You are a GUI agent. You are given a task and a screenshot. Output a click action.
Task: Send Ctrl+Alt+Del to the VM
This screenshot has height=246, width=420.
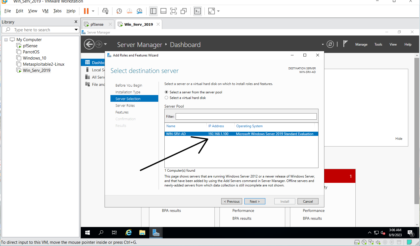pos(105,11)
